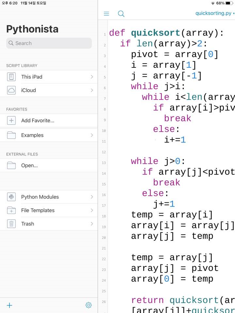
Task: Click the first 'break' statement on line 9
Action: point(178,118)
